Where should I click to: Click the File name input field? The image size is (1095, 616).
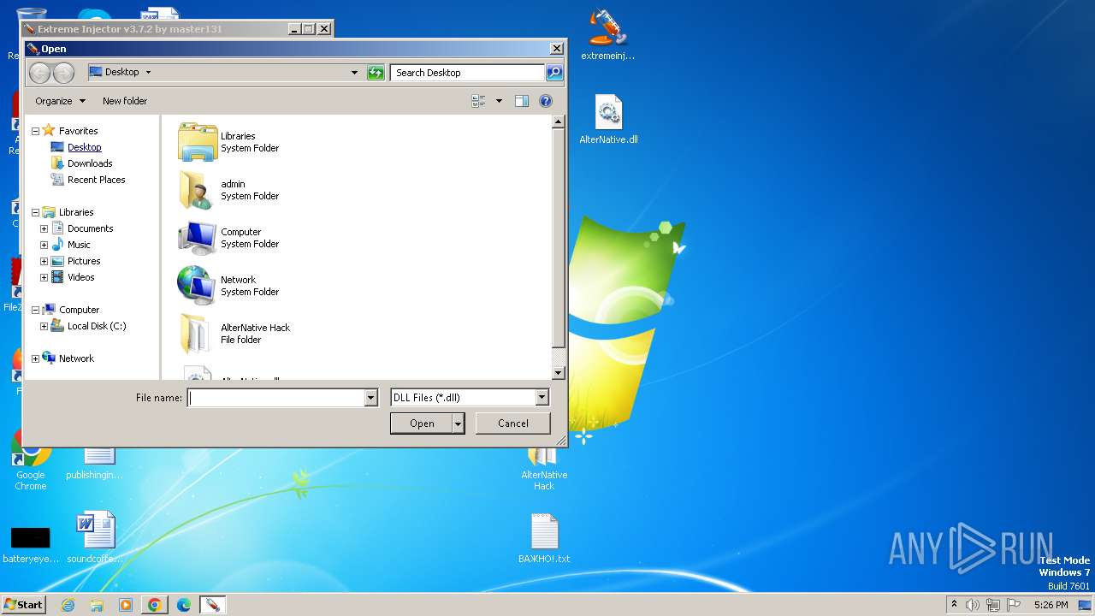tap(276, 398)
